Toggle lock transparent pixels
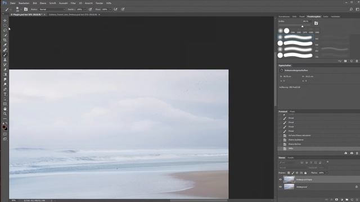 289,173
